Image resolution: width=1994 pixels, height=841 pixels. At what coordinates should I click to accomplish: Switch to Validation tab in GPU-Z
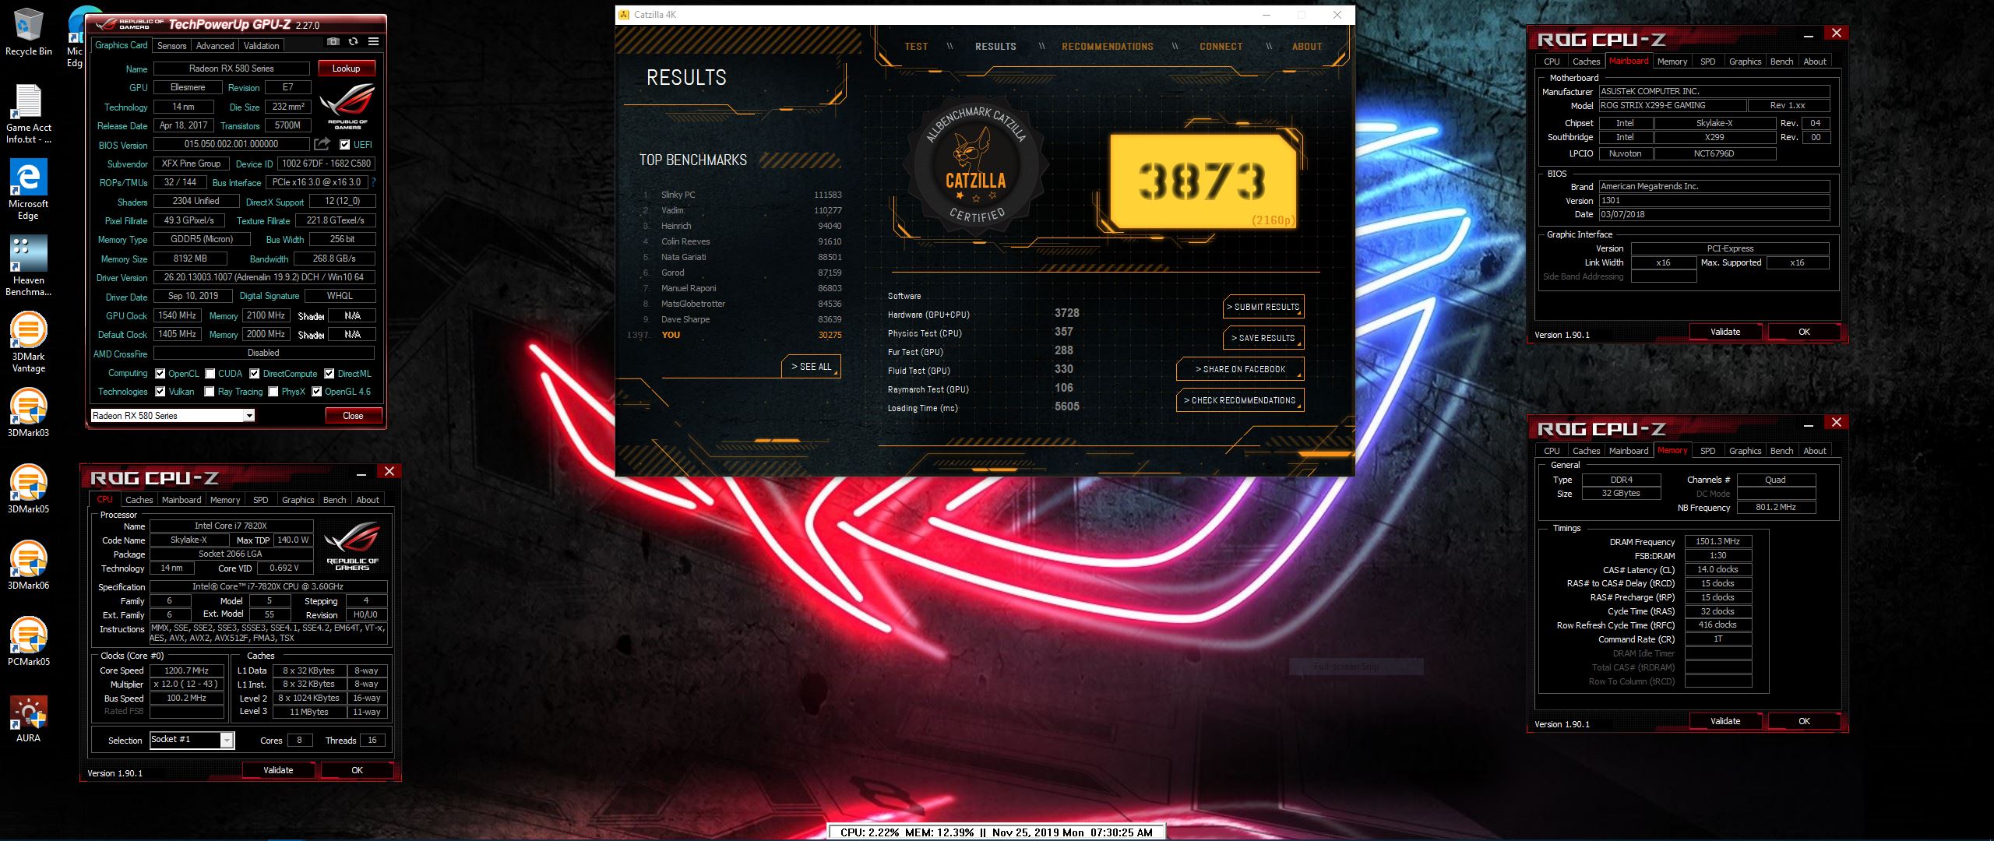click(x=262, y=46)
